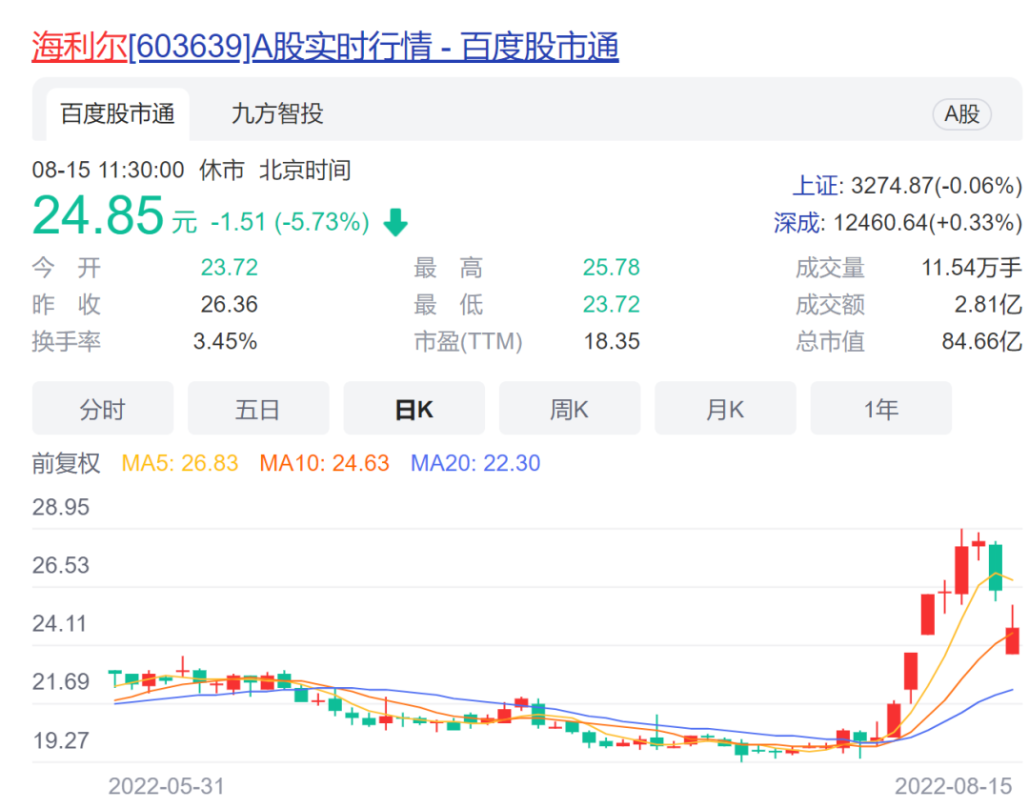Open the A股 market selector pill

tap(961, 113)
